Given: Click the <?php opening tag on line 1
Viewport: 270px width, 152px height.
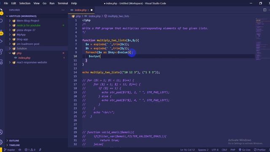Looking at the screenshot, I should [86, 20].
